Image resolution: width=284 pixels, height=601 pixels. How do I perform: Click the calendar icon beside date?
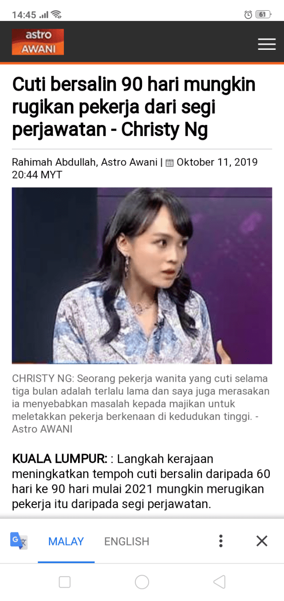pos(170,163)
